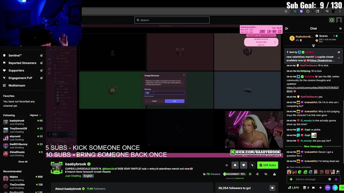Open the green stats chart icon
The width and height of the screenshot is (344, 193).
[x=250, y=174]
